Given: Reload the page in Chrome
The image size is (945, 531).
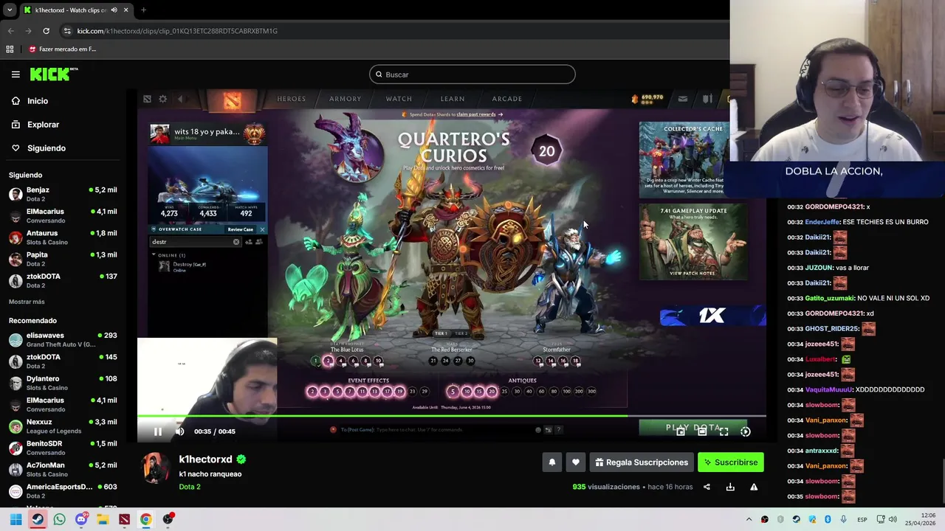Looking at the screenshot, I should pos(46,31).
